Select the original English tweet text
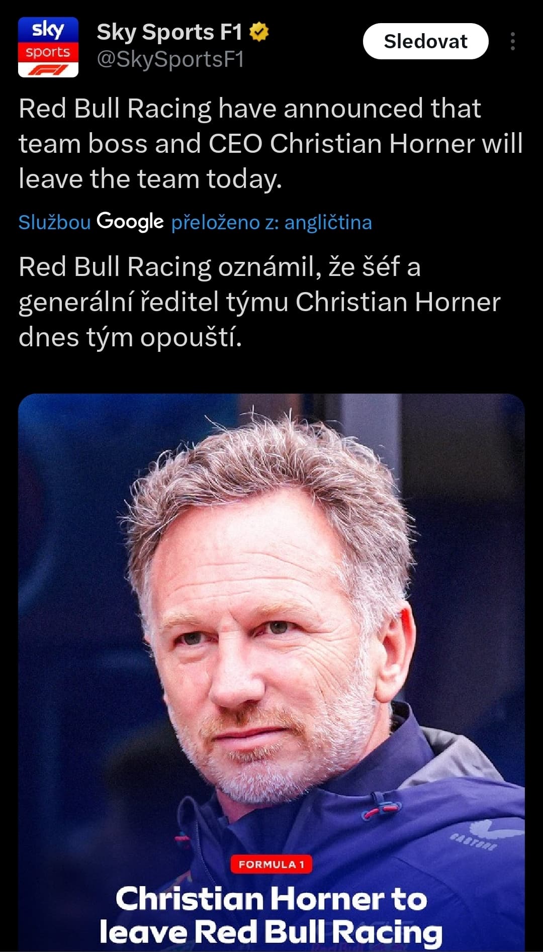Screen dimensions: 543x952 click(271, 144)
